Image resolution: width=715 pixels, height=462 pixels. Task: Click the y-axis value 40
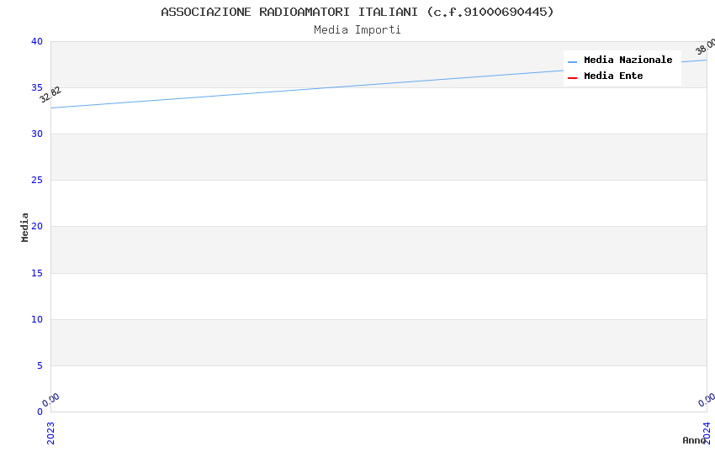[37, 41]
